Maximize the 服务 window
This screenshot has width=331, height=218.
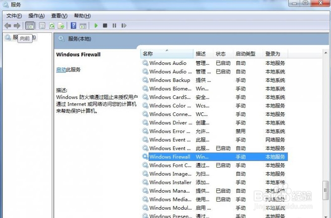pyautogui.click(x=305, y=3)
